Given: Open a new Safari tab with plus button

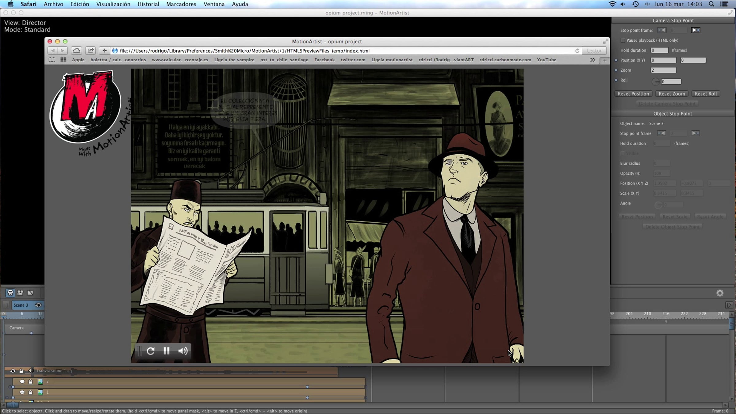Looking at the screenshot, I should [604, 60].
